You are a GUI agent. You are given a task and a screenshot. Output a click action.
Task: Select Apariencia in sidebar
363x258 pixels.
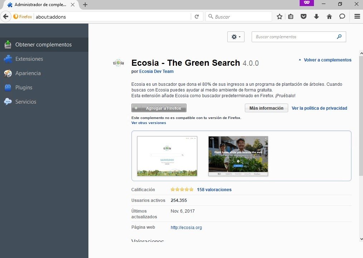click(44, 73)
